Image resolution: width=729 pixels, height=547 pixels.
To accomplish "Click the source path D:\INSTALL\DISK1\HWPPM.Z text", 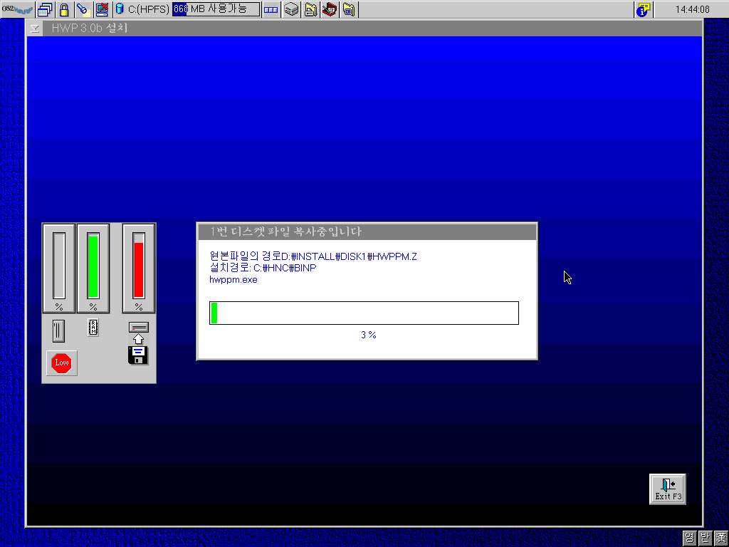I will [313, 256].
